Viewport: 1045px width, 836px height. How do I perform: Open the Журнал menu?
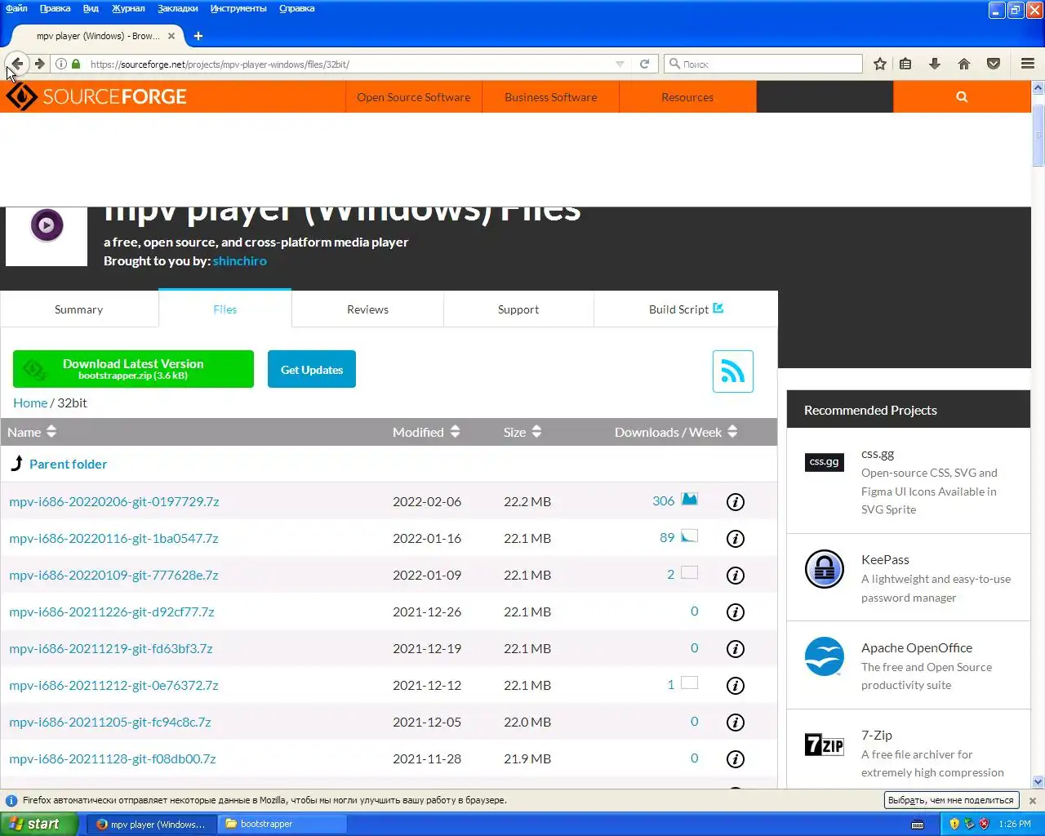(x=128, y=8)
